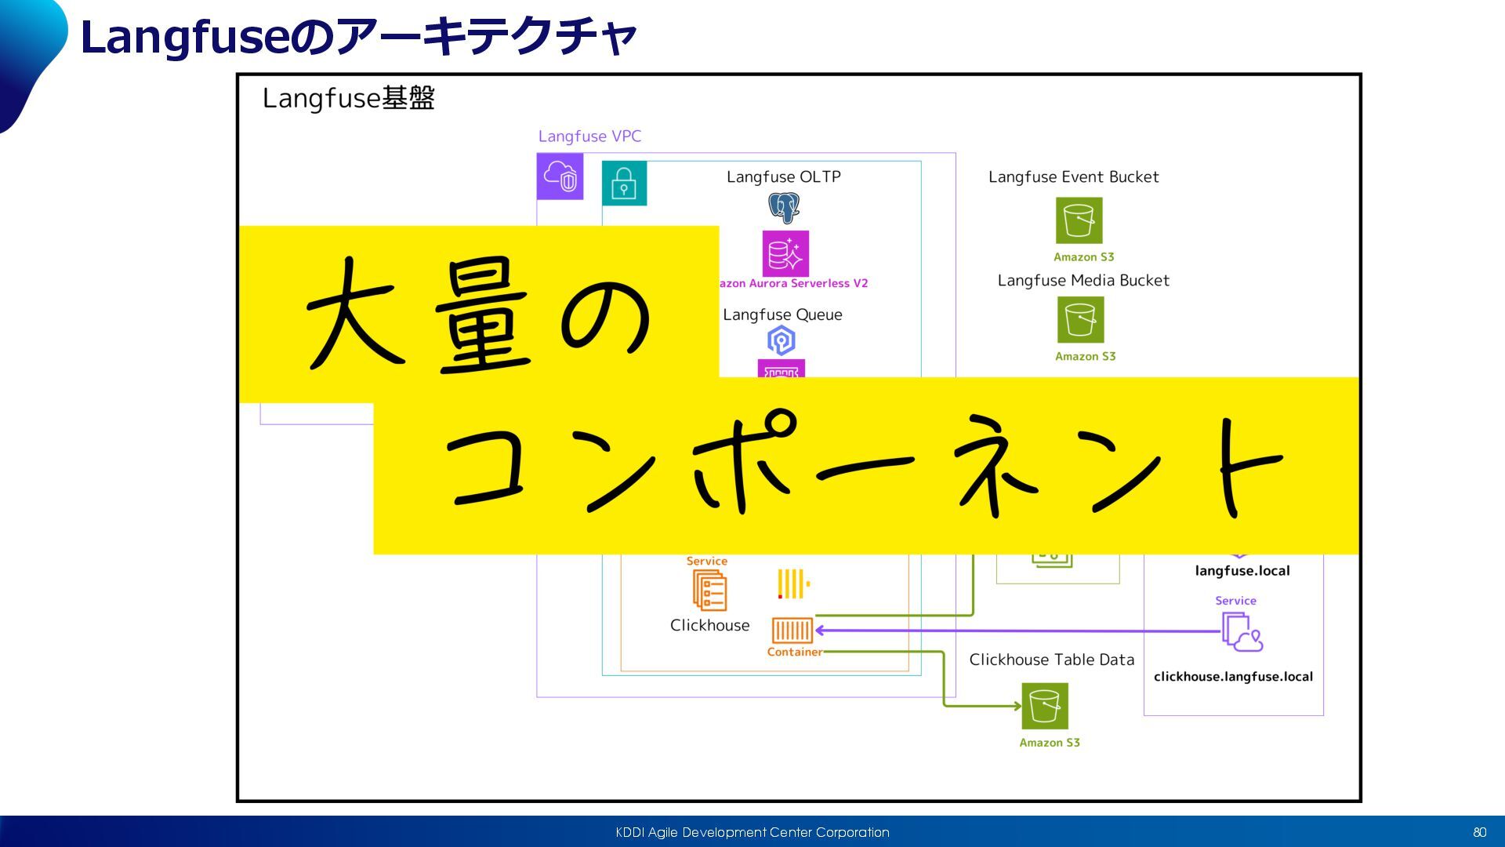The image size is (1505, 847).
Task: Click the slide page number 80
Action: tap(1480, 832)
